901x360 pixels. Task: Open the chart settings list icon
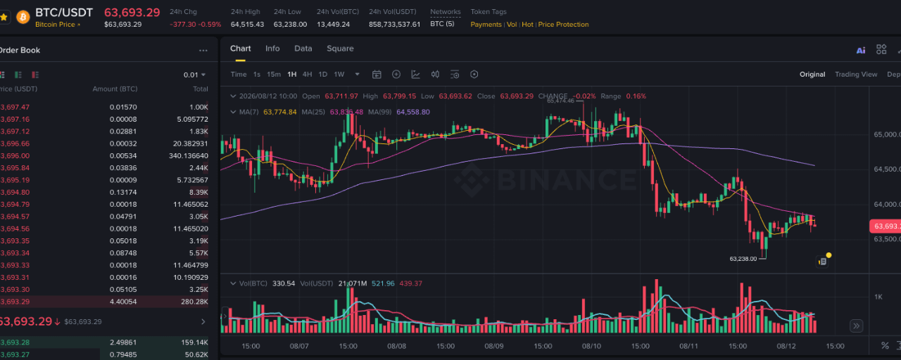point(455,75)
